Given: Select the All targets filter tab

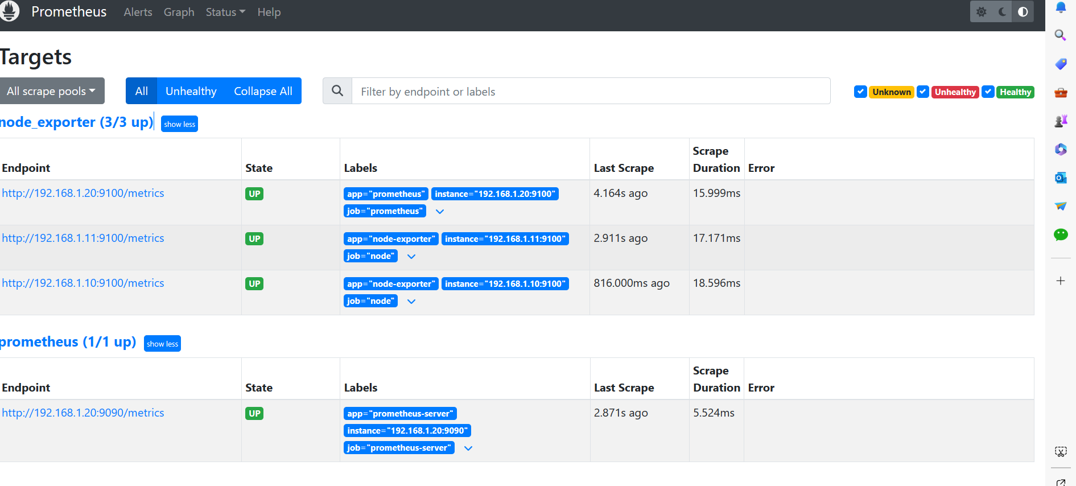Looking at the screenshot, I should 142,91.
